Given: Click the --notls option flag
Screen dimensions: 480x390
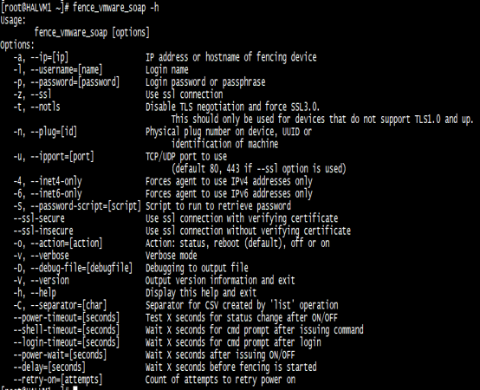Looking at the screenshot, I should click(45, 107).
